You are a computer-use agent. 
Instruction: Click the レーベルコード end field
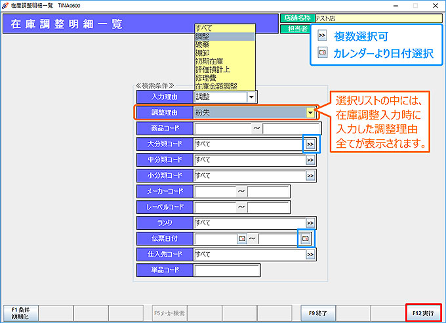tap(268, 207)
